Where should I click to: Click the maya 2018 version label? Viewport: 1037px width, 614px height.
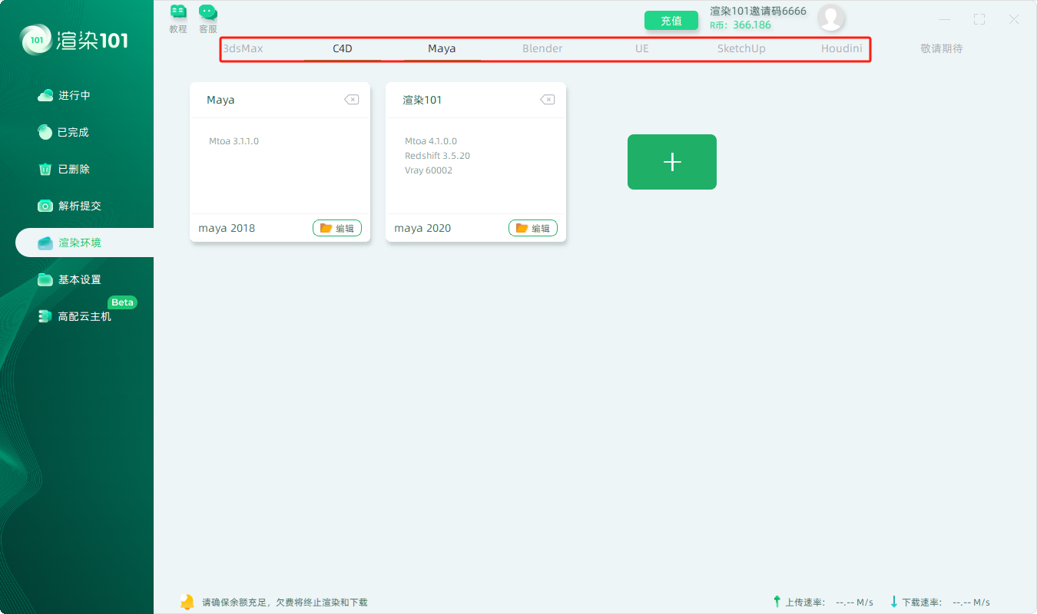click(x=227, y=228)
